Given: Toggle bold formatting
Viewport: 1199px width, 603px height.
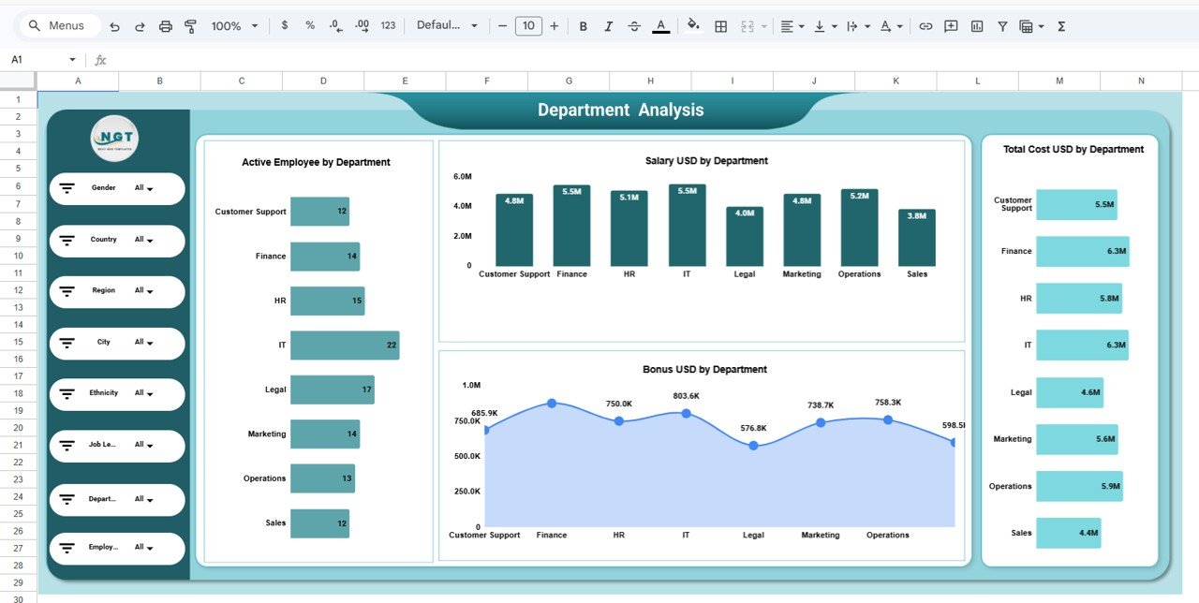Looking at the screenshot, I should (x=583, y=25).
